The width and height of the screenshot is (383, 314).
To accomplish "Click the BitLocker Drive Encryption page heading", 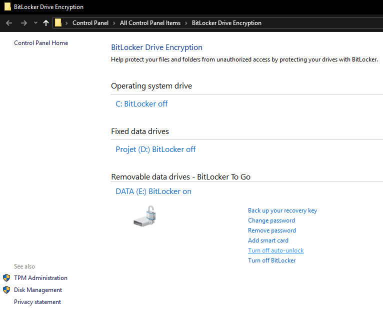I will [156, 47].
